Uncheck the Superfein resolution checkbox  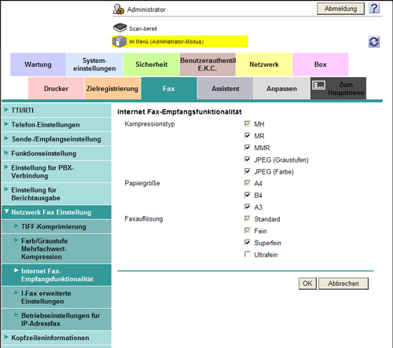[x=247, y=243]
